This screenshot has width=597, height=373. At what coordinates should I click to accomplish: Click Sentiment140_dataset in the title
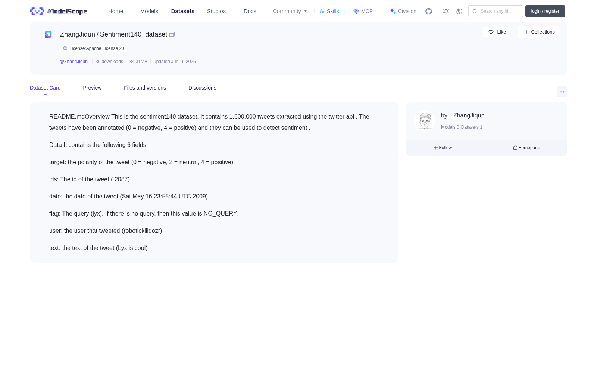pos(134,34)
